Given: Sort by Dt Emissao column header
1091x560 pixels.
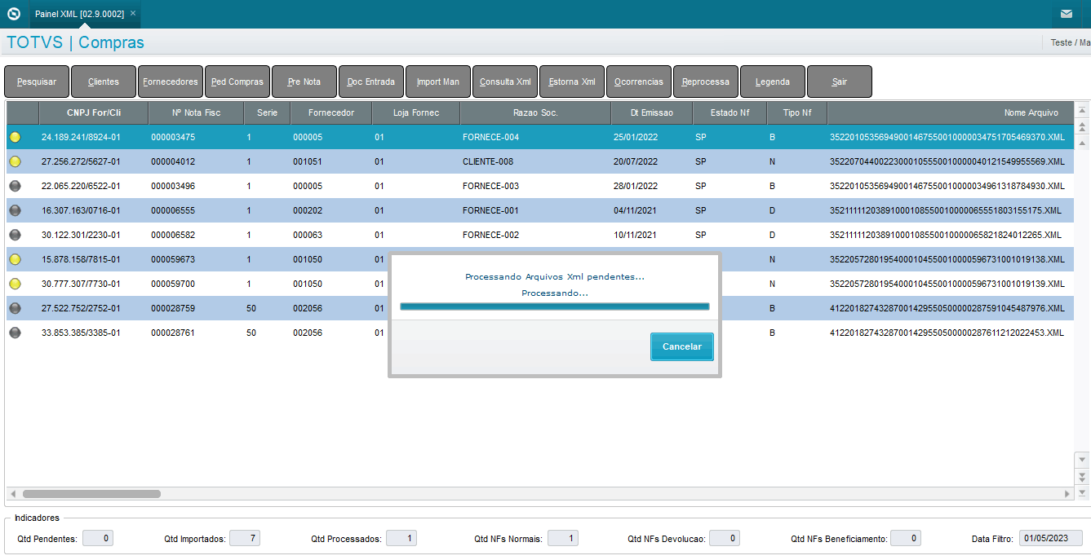Looking at the screenshot, I should [652, 112].
